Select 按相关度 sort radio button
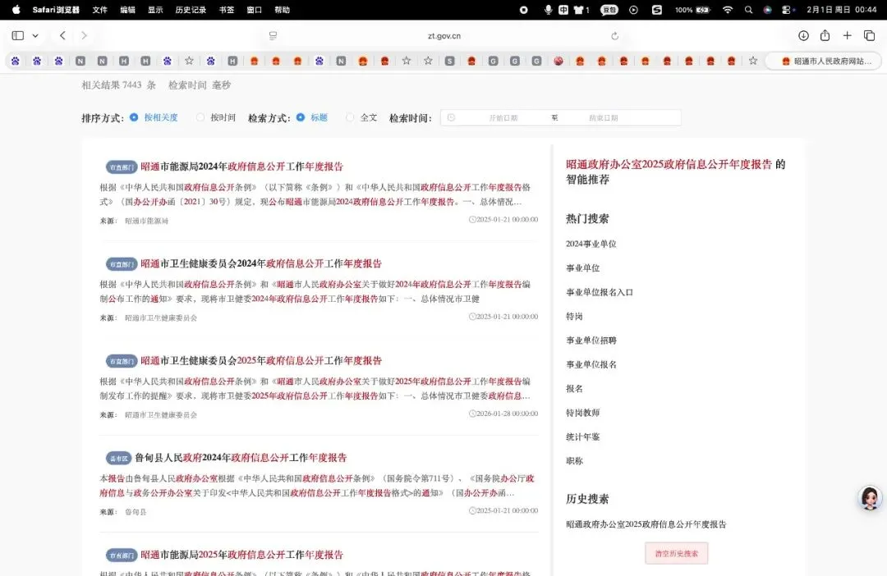 pyautogui.click(x=134, y=117)
